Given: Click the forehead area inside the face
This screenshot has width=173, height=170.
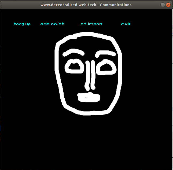Looking at the screenshot, I should [x=89, y=44].
